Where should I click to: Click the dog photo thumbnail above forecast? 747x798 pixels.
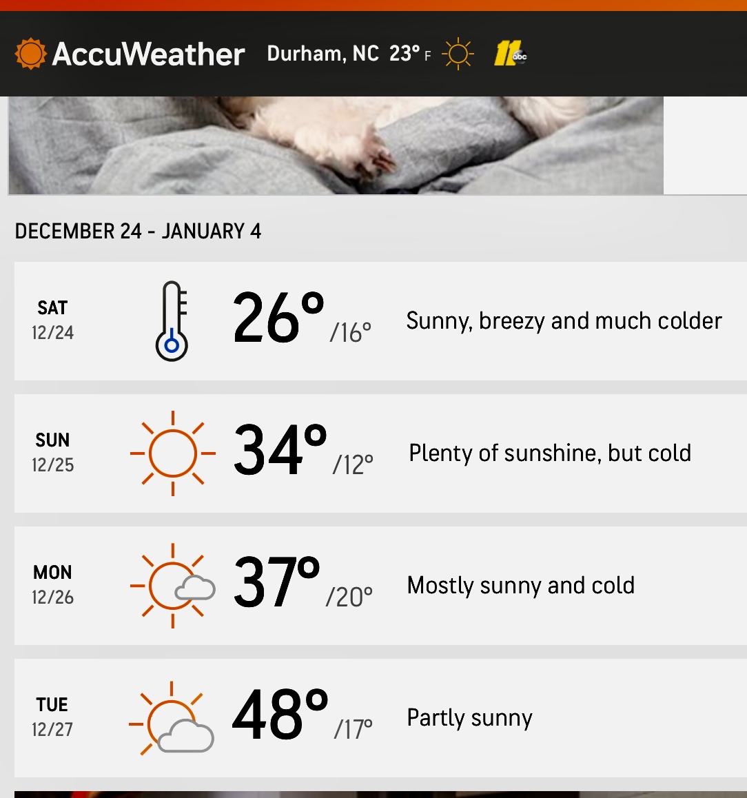click(x=336, y=145)
